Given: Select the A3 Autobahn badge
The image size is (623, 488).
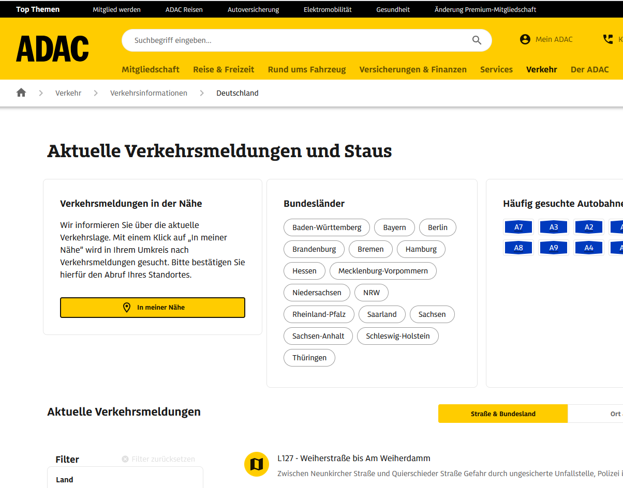Looking at the screenshot, I should [554, 227].
